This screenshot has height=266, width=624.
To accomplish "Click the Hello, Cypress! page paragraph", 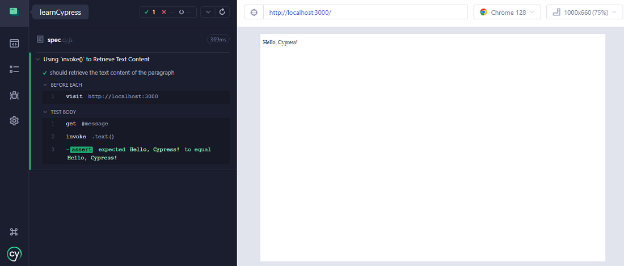I will (280, 42).
